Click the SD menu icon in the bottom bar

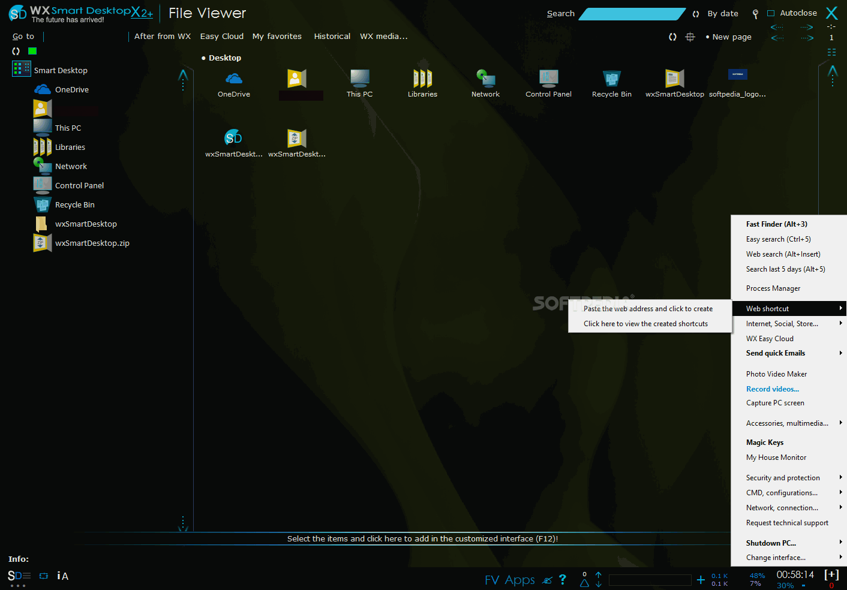(x=19, y=576)
